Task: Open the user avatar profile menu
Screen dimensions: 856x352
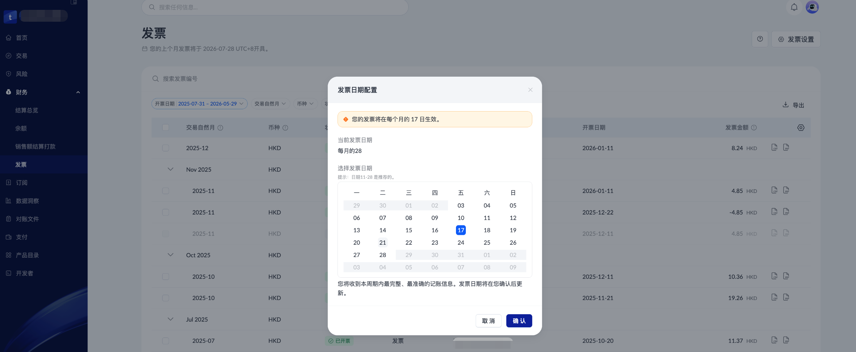Action: point(812,7)
